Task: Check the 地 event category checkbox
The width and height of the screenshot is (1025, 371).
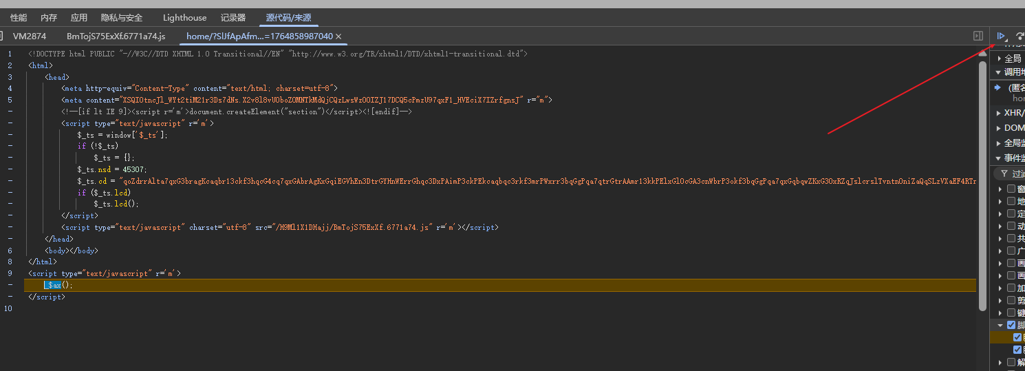Action: (1011, 201)
